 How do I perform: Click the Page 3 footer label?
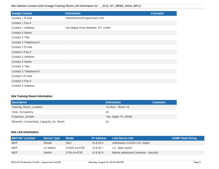click(x=197, y=162)
